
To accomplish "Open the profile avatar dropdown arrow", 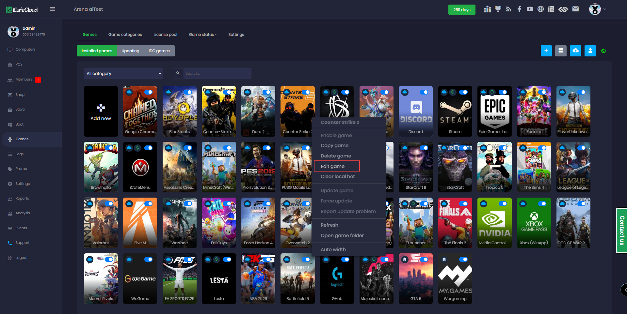I will pos(604,9).
